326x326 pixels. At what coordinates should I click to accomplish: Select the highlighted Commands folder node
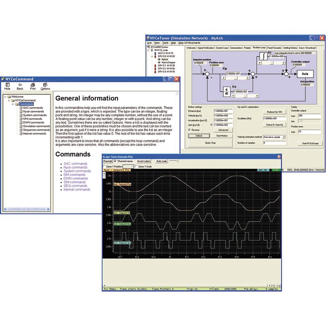26,104
